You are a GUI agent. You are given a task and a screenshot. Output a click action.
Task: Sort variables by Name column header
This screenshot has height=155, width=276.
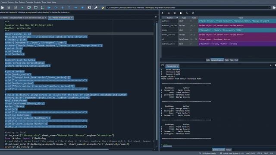click(x=170, y=18)
